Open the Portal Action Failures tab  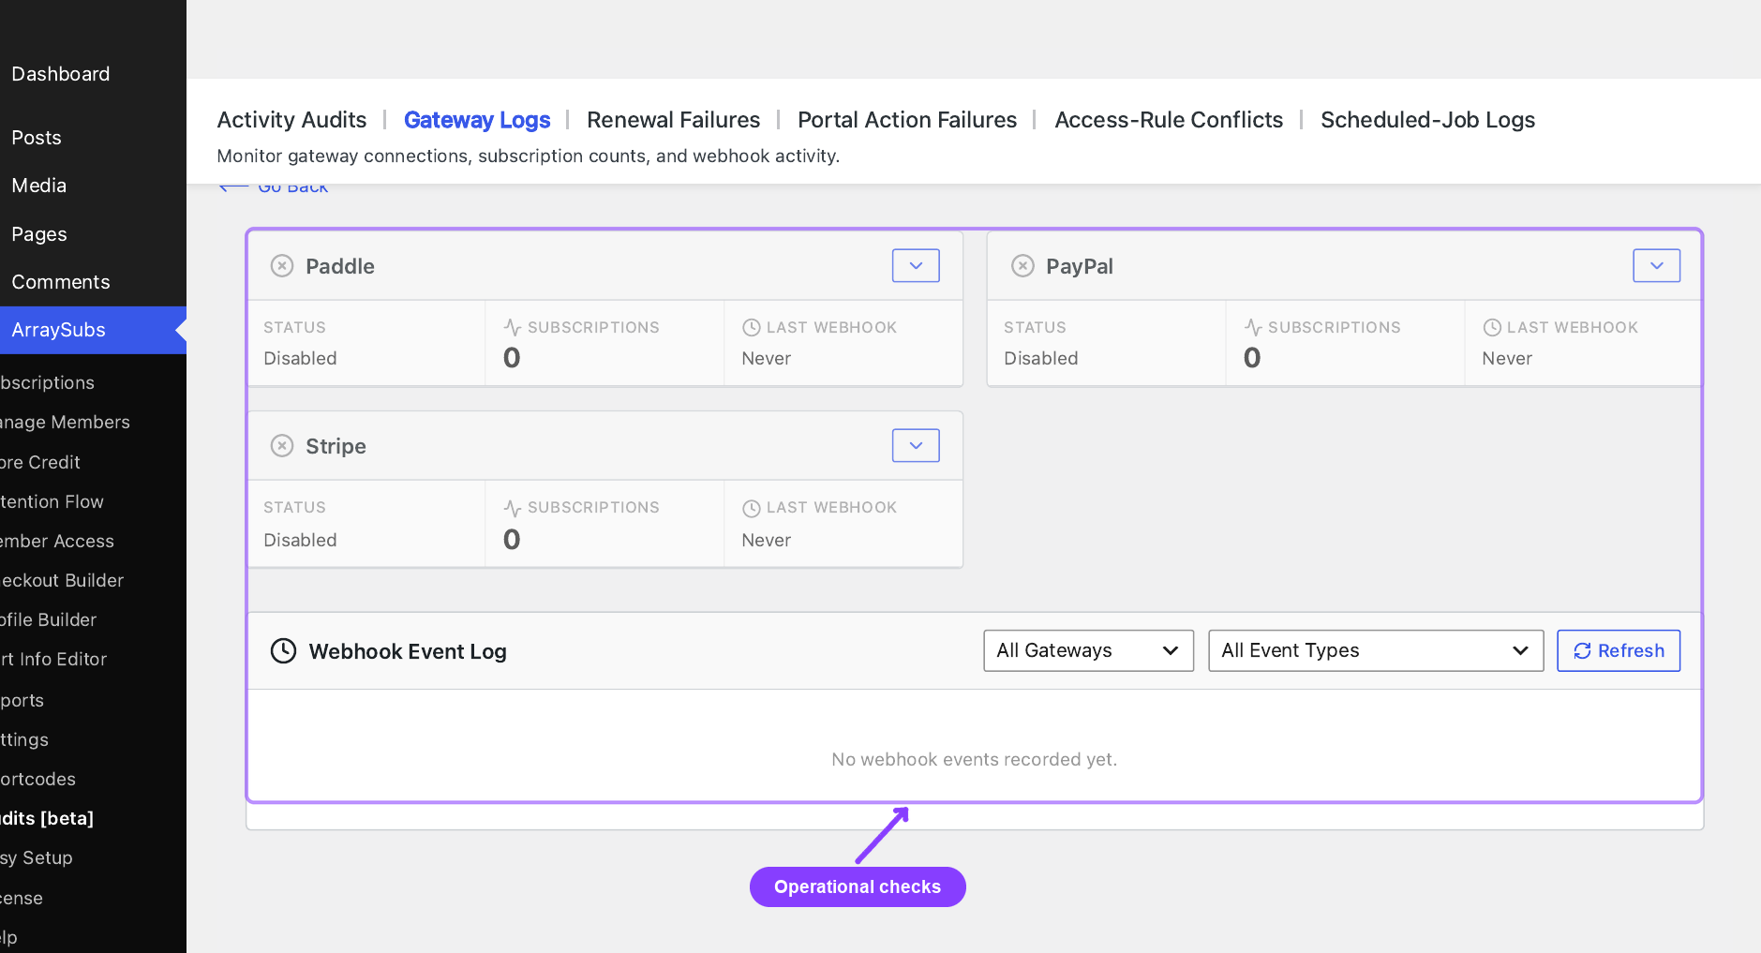(907, 120)
